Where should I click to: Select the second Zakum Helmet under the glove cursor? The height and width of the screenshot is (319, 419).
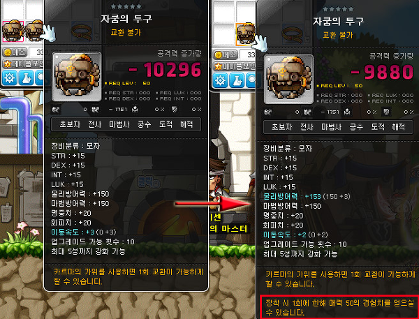tap(34, 31)
